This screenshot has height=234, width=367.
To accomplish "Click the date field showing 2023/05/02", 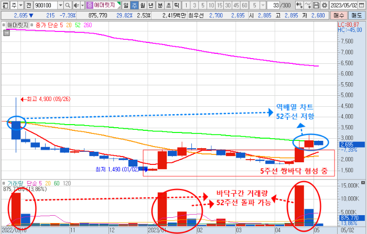I will click(x=344, y=5).
